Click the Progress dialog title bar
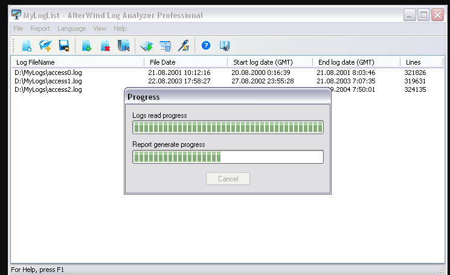This screenshot has height=275, width=450. [x=228, y=97]
